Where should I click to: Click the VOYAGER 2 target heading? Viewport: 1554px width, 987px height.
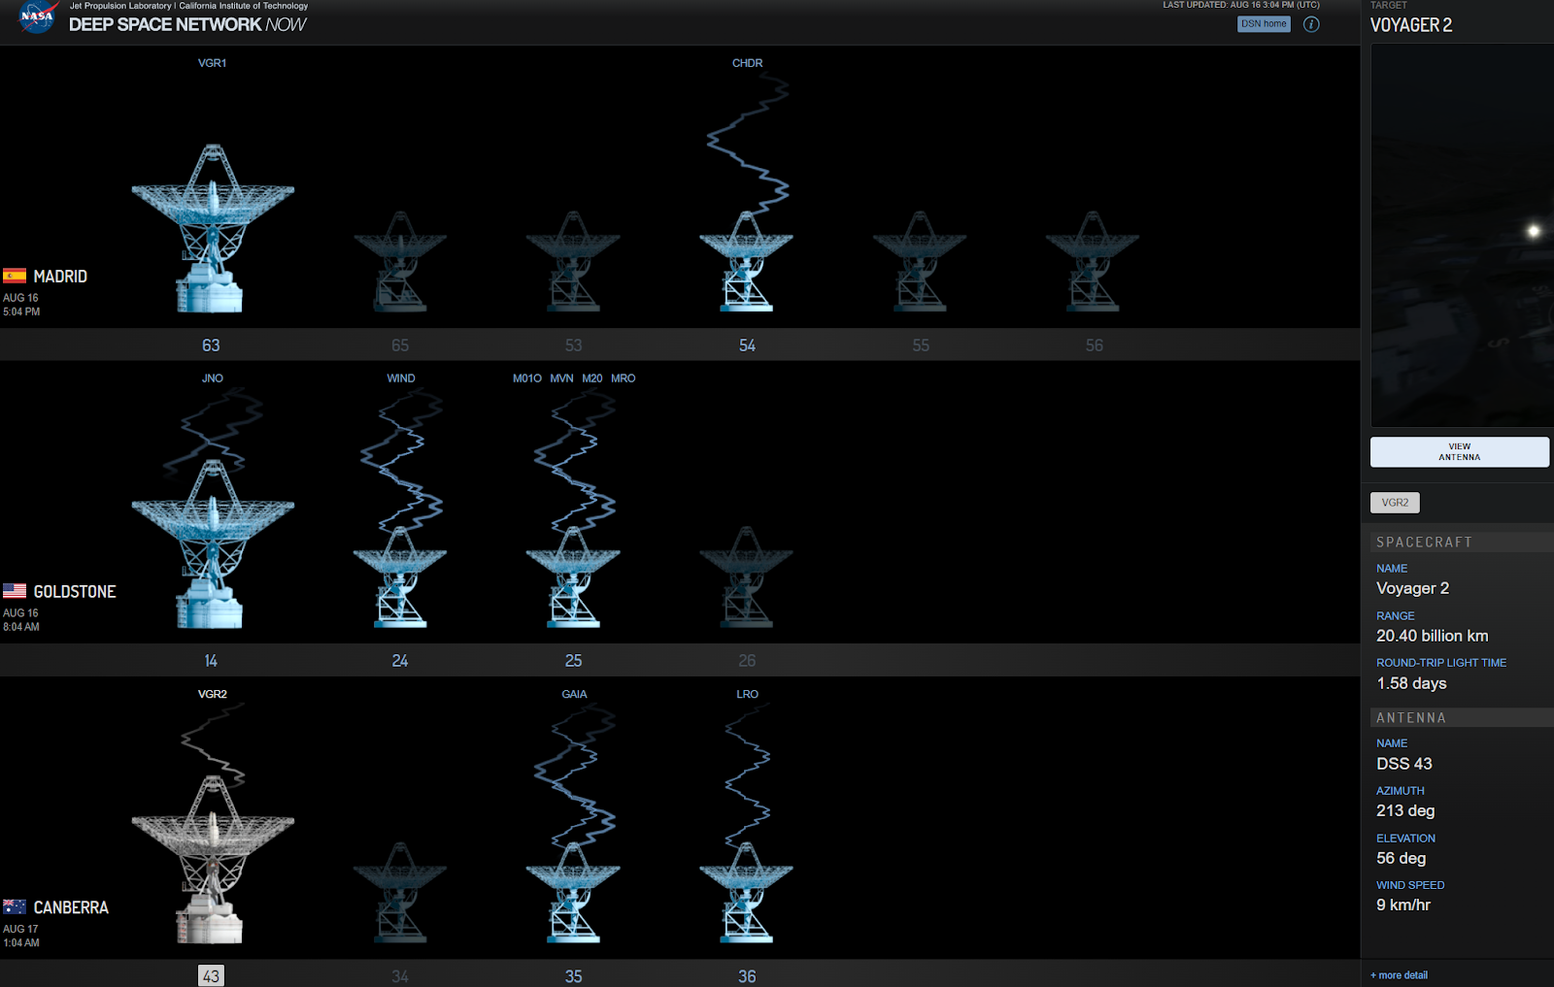click(1411, 25)
